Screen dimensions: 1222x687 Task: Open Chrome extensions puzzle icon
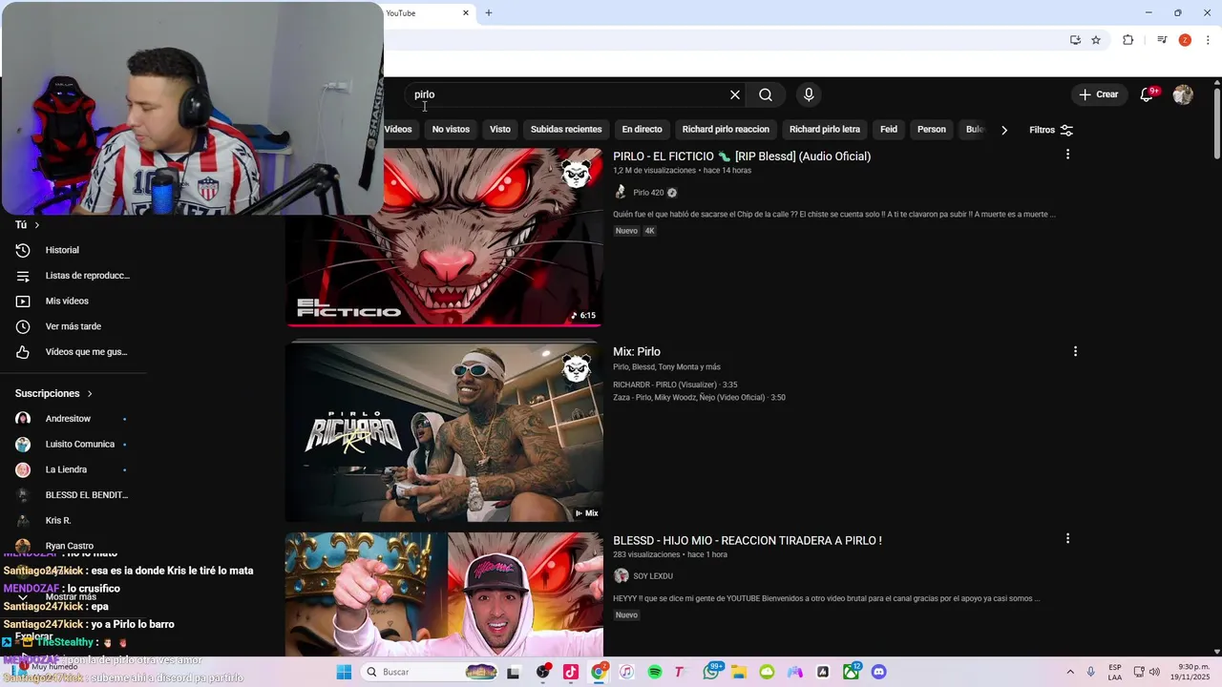[1127, 40]
